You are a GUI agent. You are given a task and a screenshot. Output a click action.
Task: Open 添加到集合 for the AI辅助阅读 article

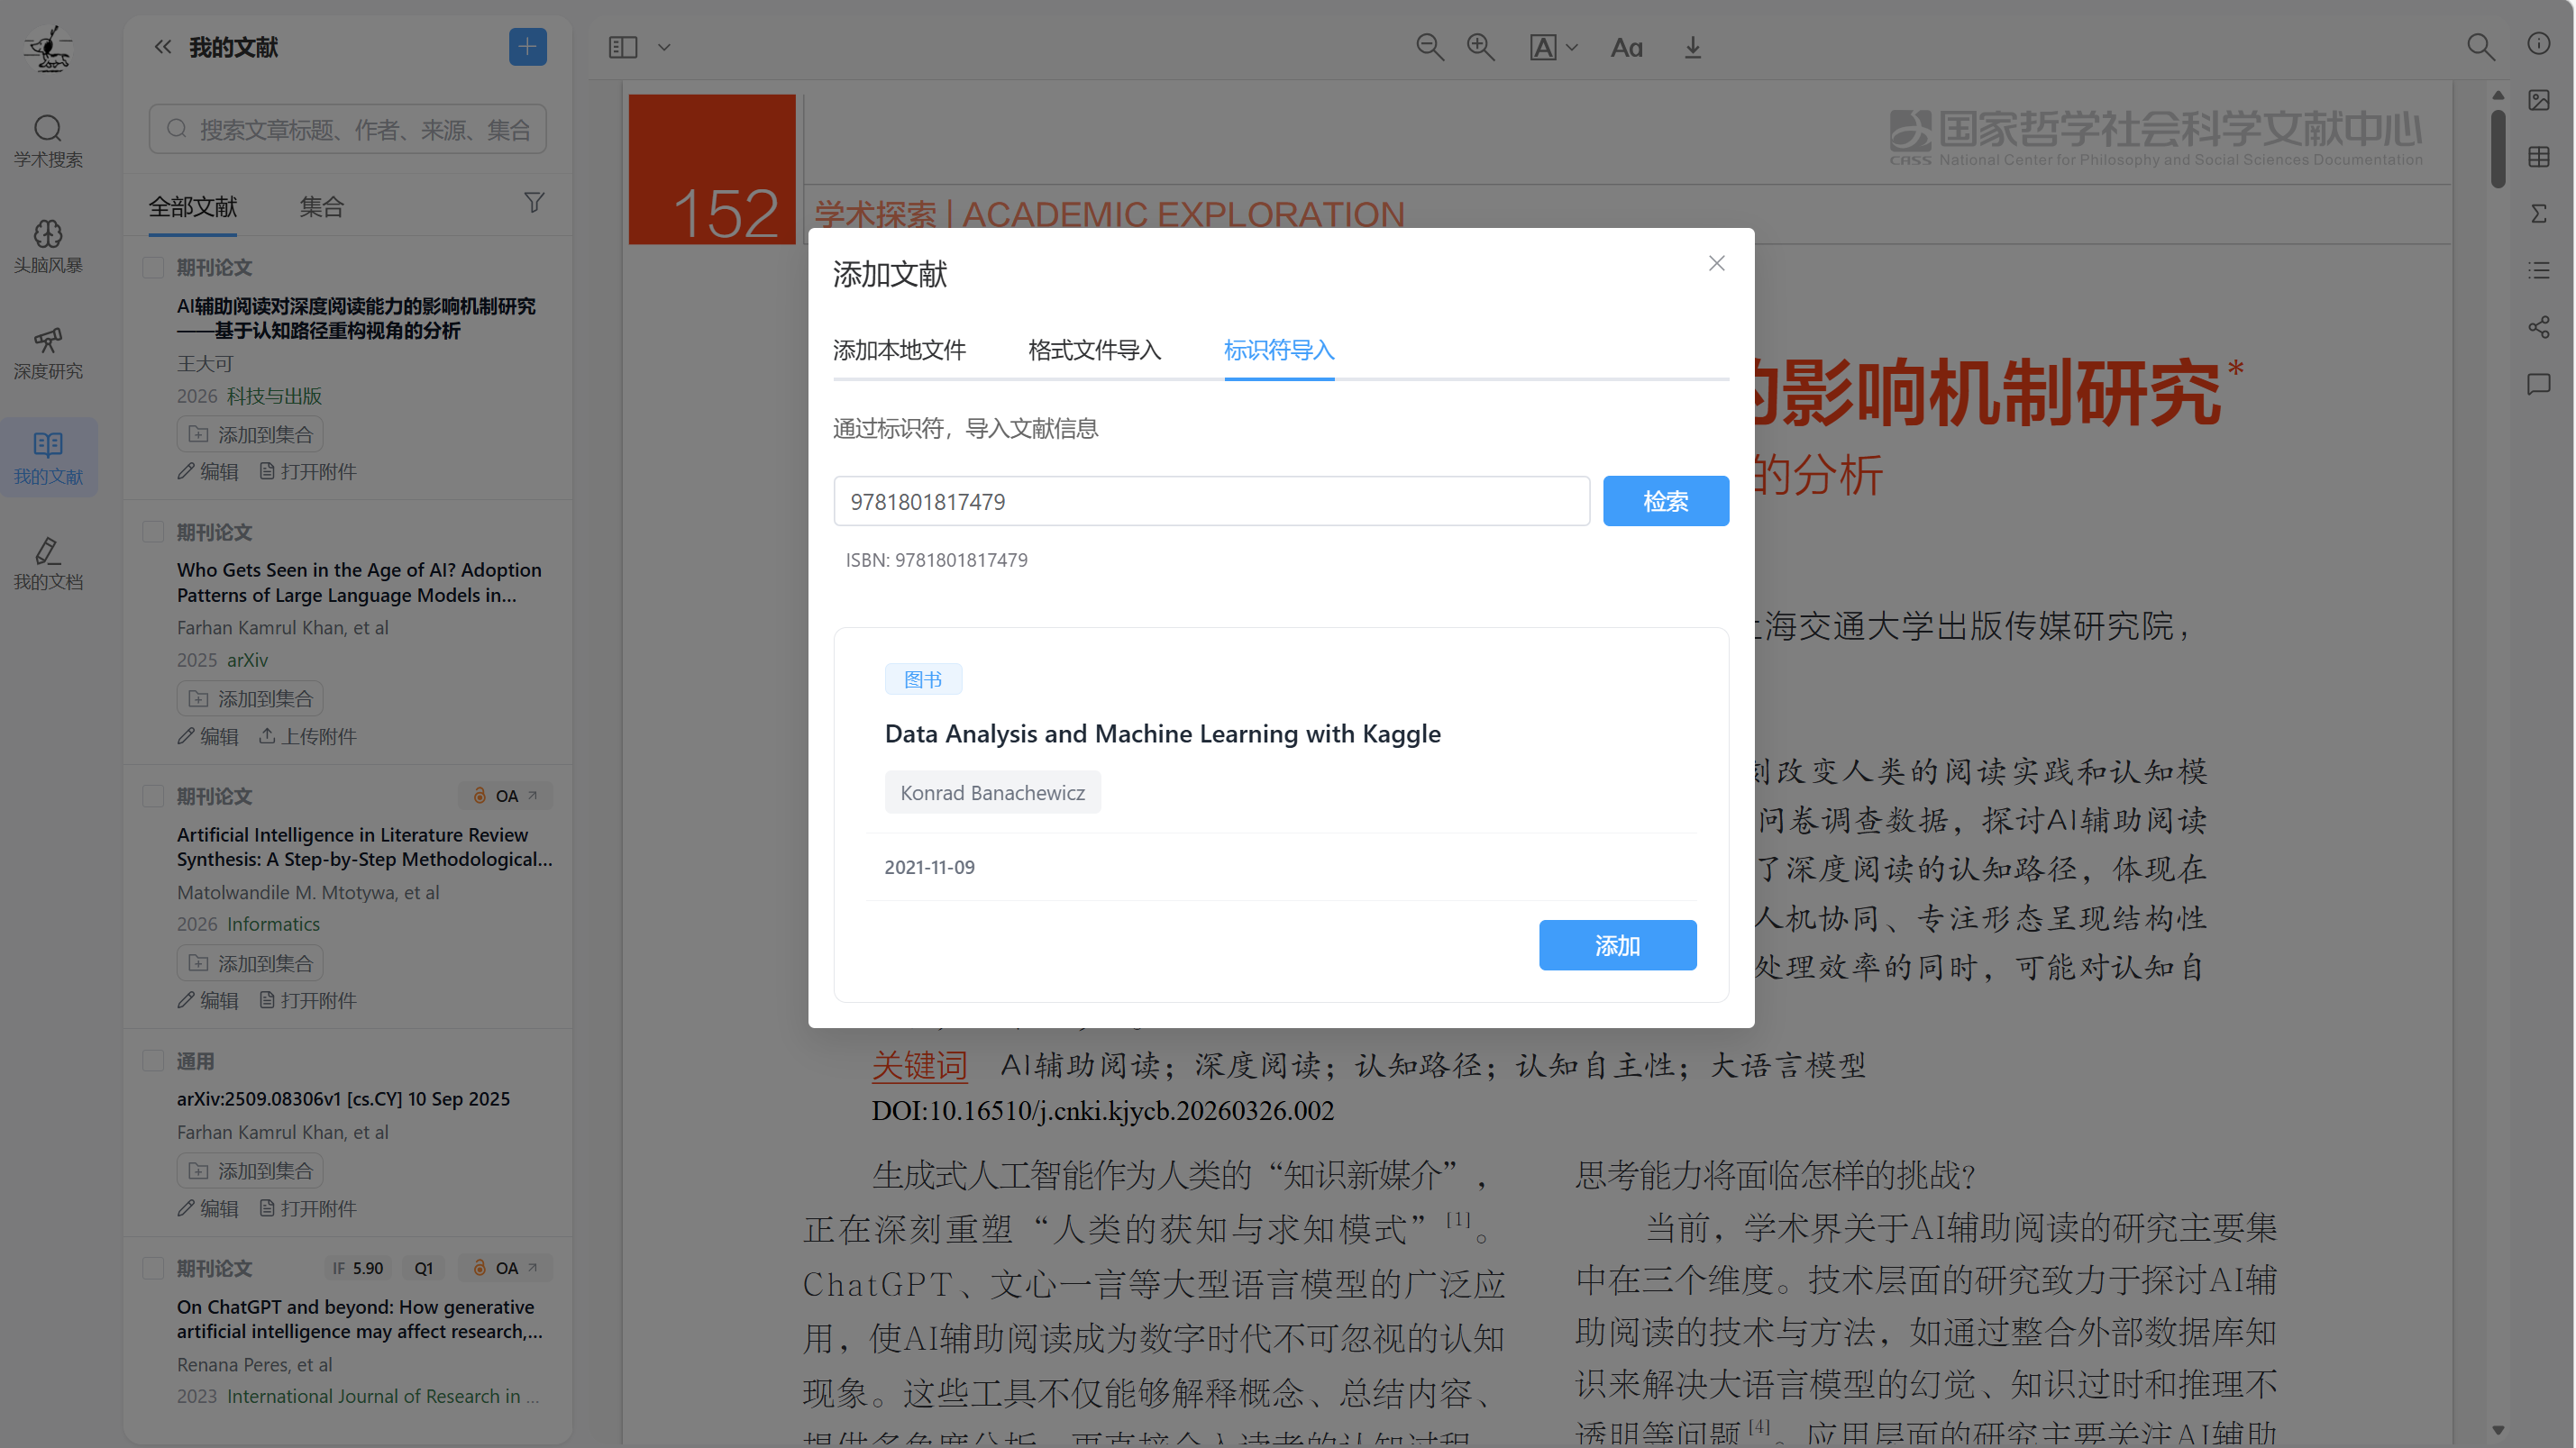pos(250,435)
